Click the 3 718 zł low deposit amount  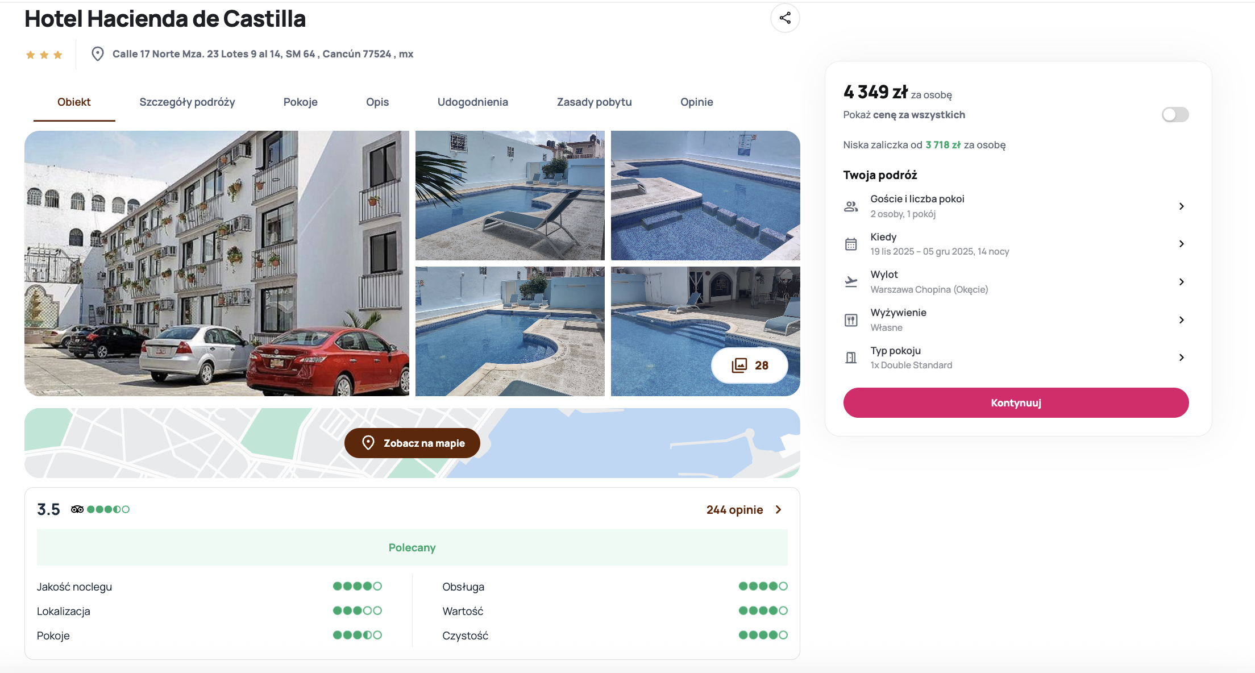[943, 145]
